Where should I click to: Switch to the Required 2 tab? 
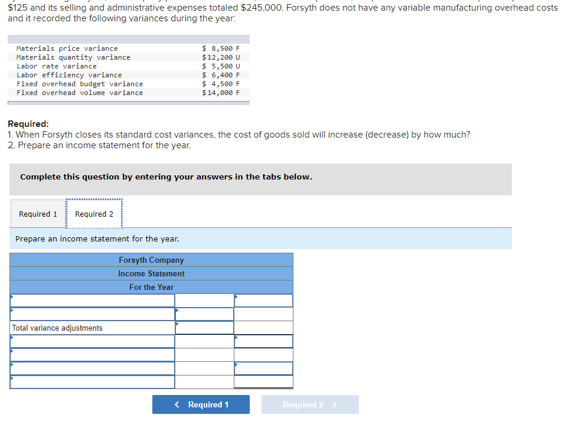(93, 214)
